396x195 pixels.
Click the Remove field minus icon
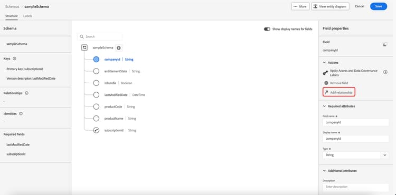click(x=326, y=83)
